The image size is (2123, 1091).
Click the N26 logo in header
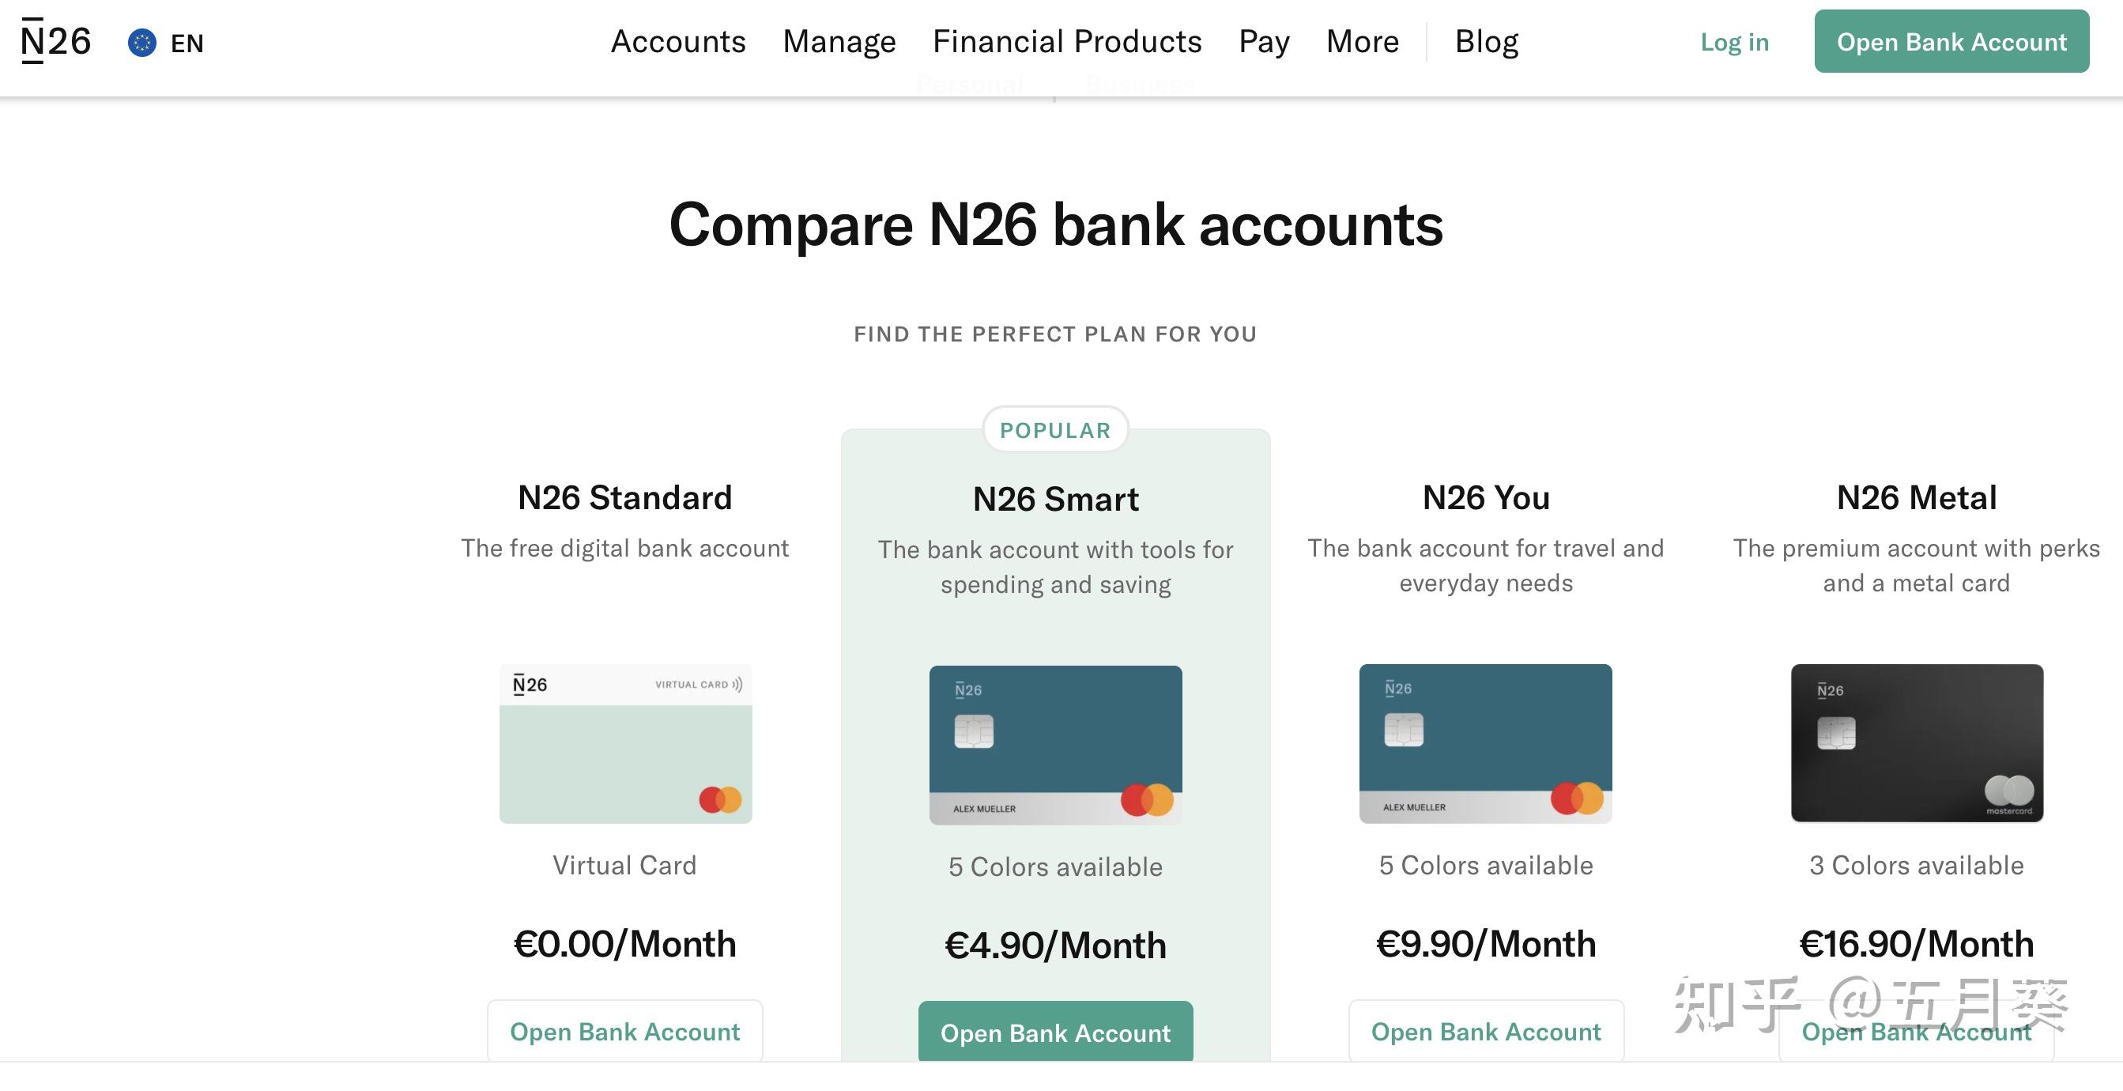point(56,41)
